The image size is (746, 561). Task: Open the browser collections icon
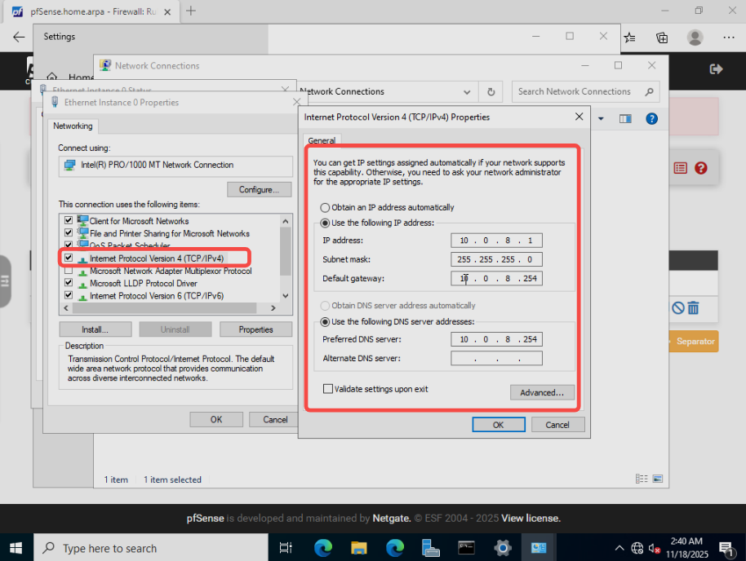point(662,38)
